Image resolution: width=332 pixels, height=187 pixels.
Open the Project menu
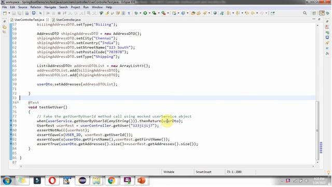click(75, 7)
